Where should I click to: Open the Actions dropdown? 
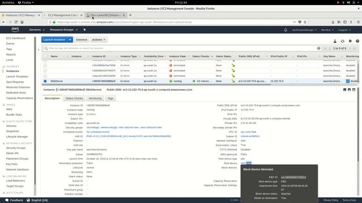[98, 39]
